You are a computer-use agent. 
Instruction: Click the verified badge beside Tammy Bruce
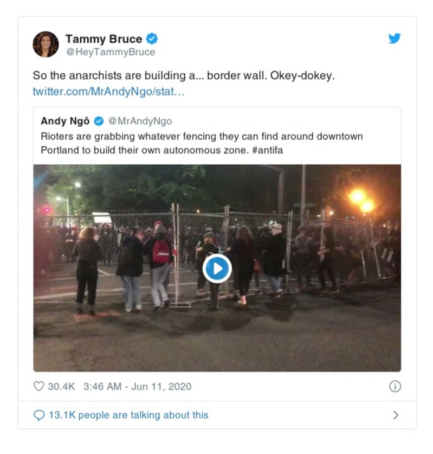click(x=152, y=39)
